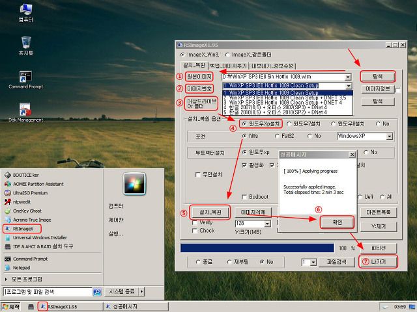Expand the 원본이미지 wim path dropdown

348,77
